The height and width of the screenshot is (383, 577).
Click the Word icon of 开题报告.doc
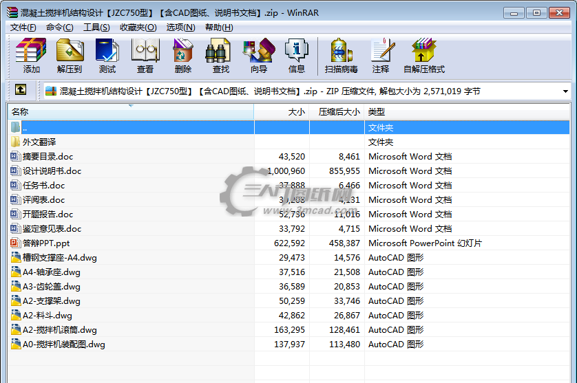pyautogui.click(x=15, y=214)
